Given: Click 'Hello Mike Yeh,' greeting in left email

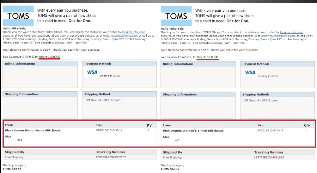Looking at the screenshot, I should tap(14, 28).
